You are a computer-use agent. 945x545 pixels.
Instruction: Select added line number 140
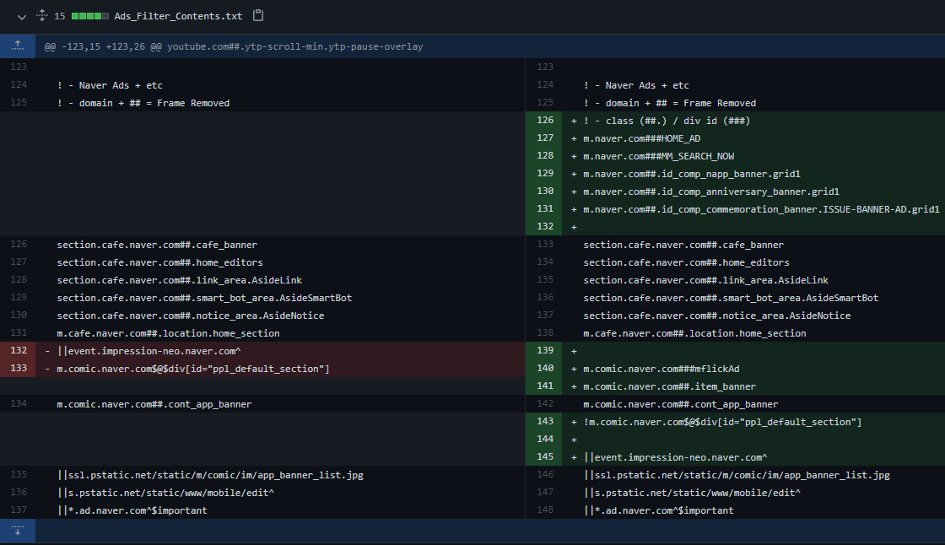point(545,368)
